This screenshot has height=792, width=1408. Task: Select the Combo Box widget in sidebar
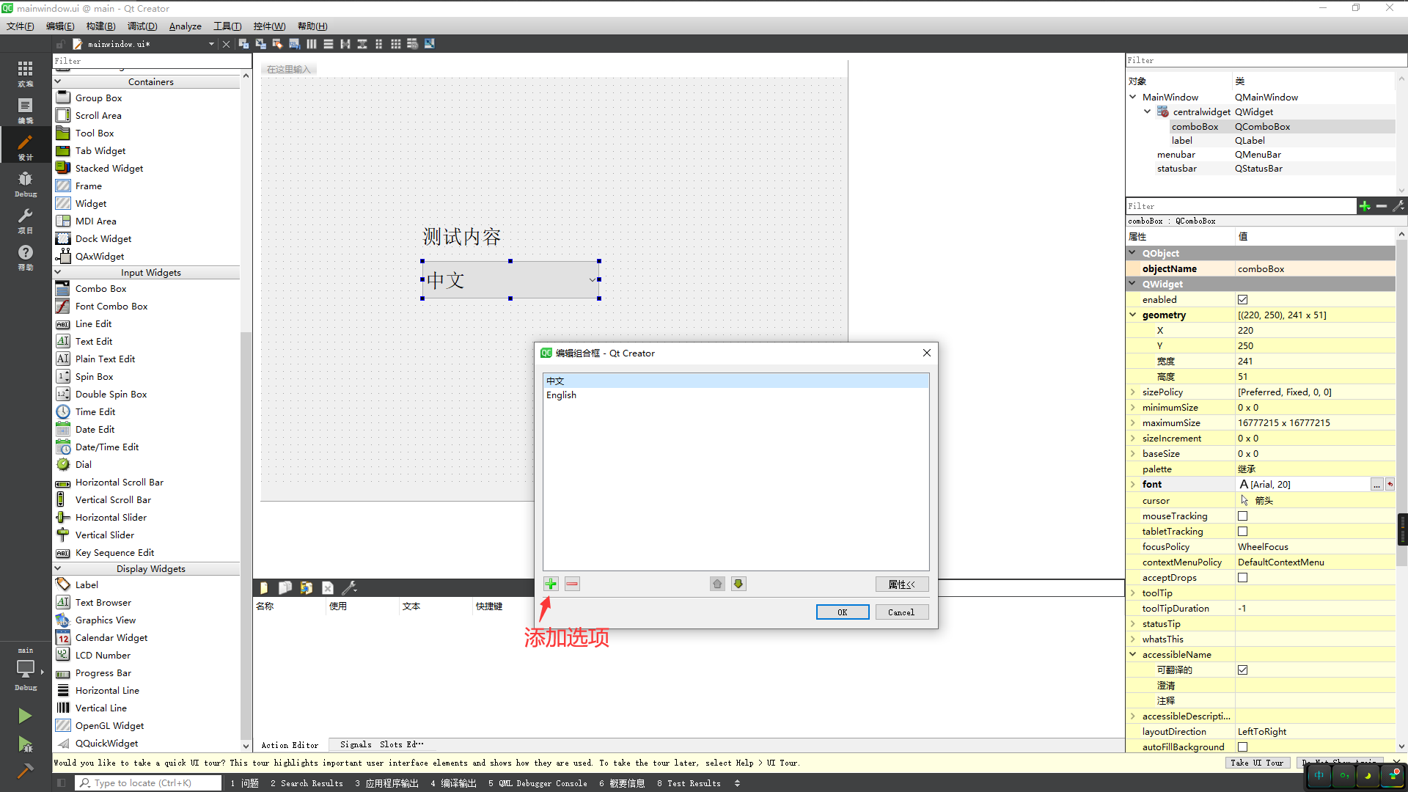100,288
